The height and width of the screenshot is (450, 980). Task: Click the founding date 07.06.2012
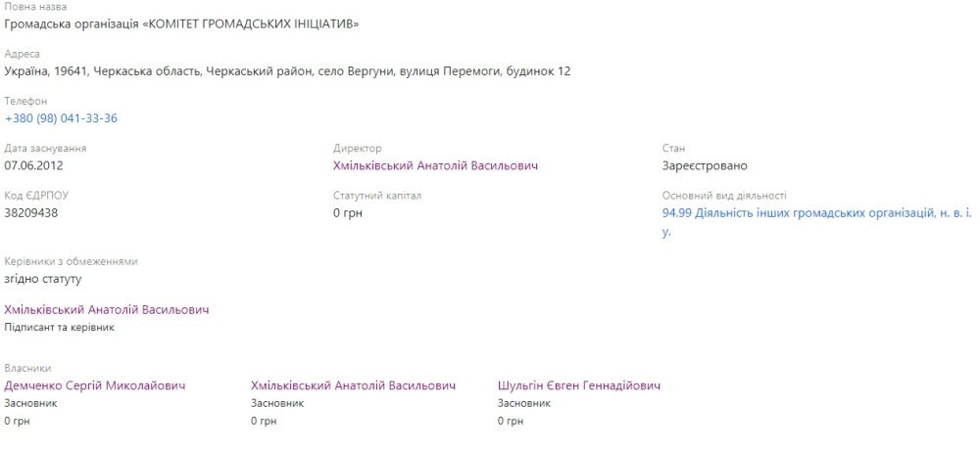pyautogui.click(x=33, y=165)
